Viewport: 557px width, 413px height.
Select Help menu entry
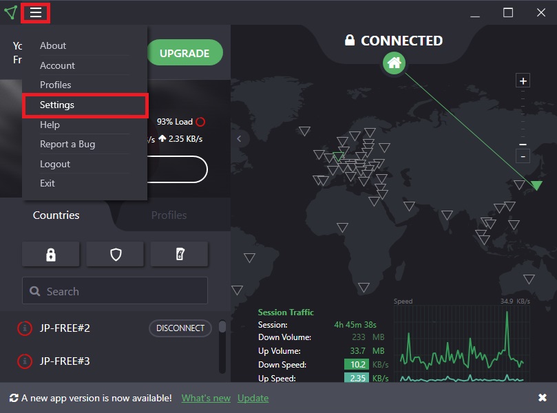50,125
